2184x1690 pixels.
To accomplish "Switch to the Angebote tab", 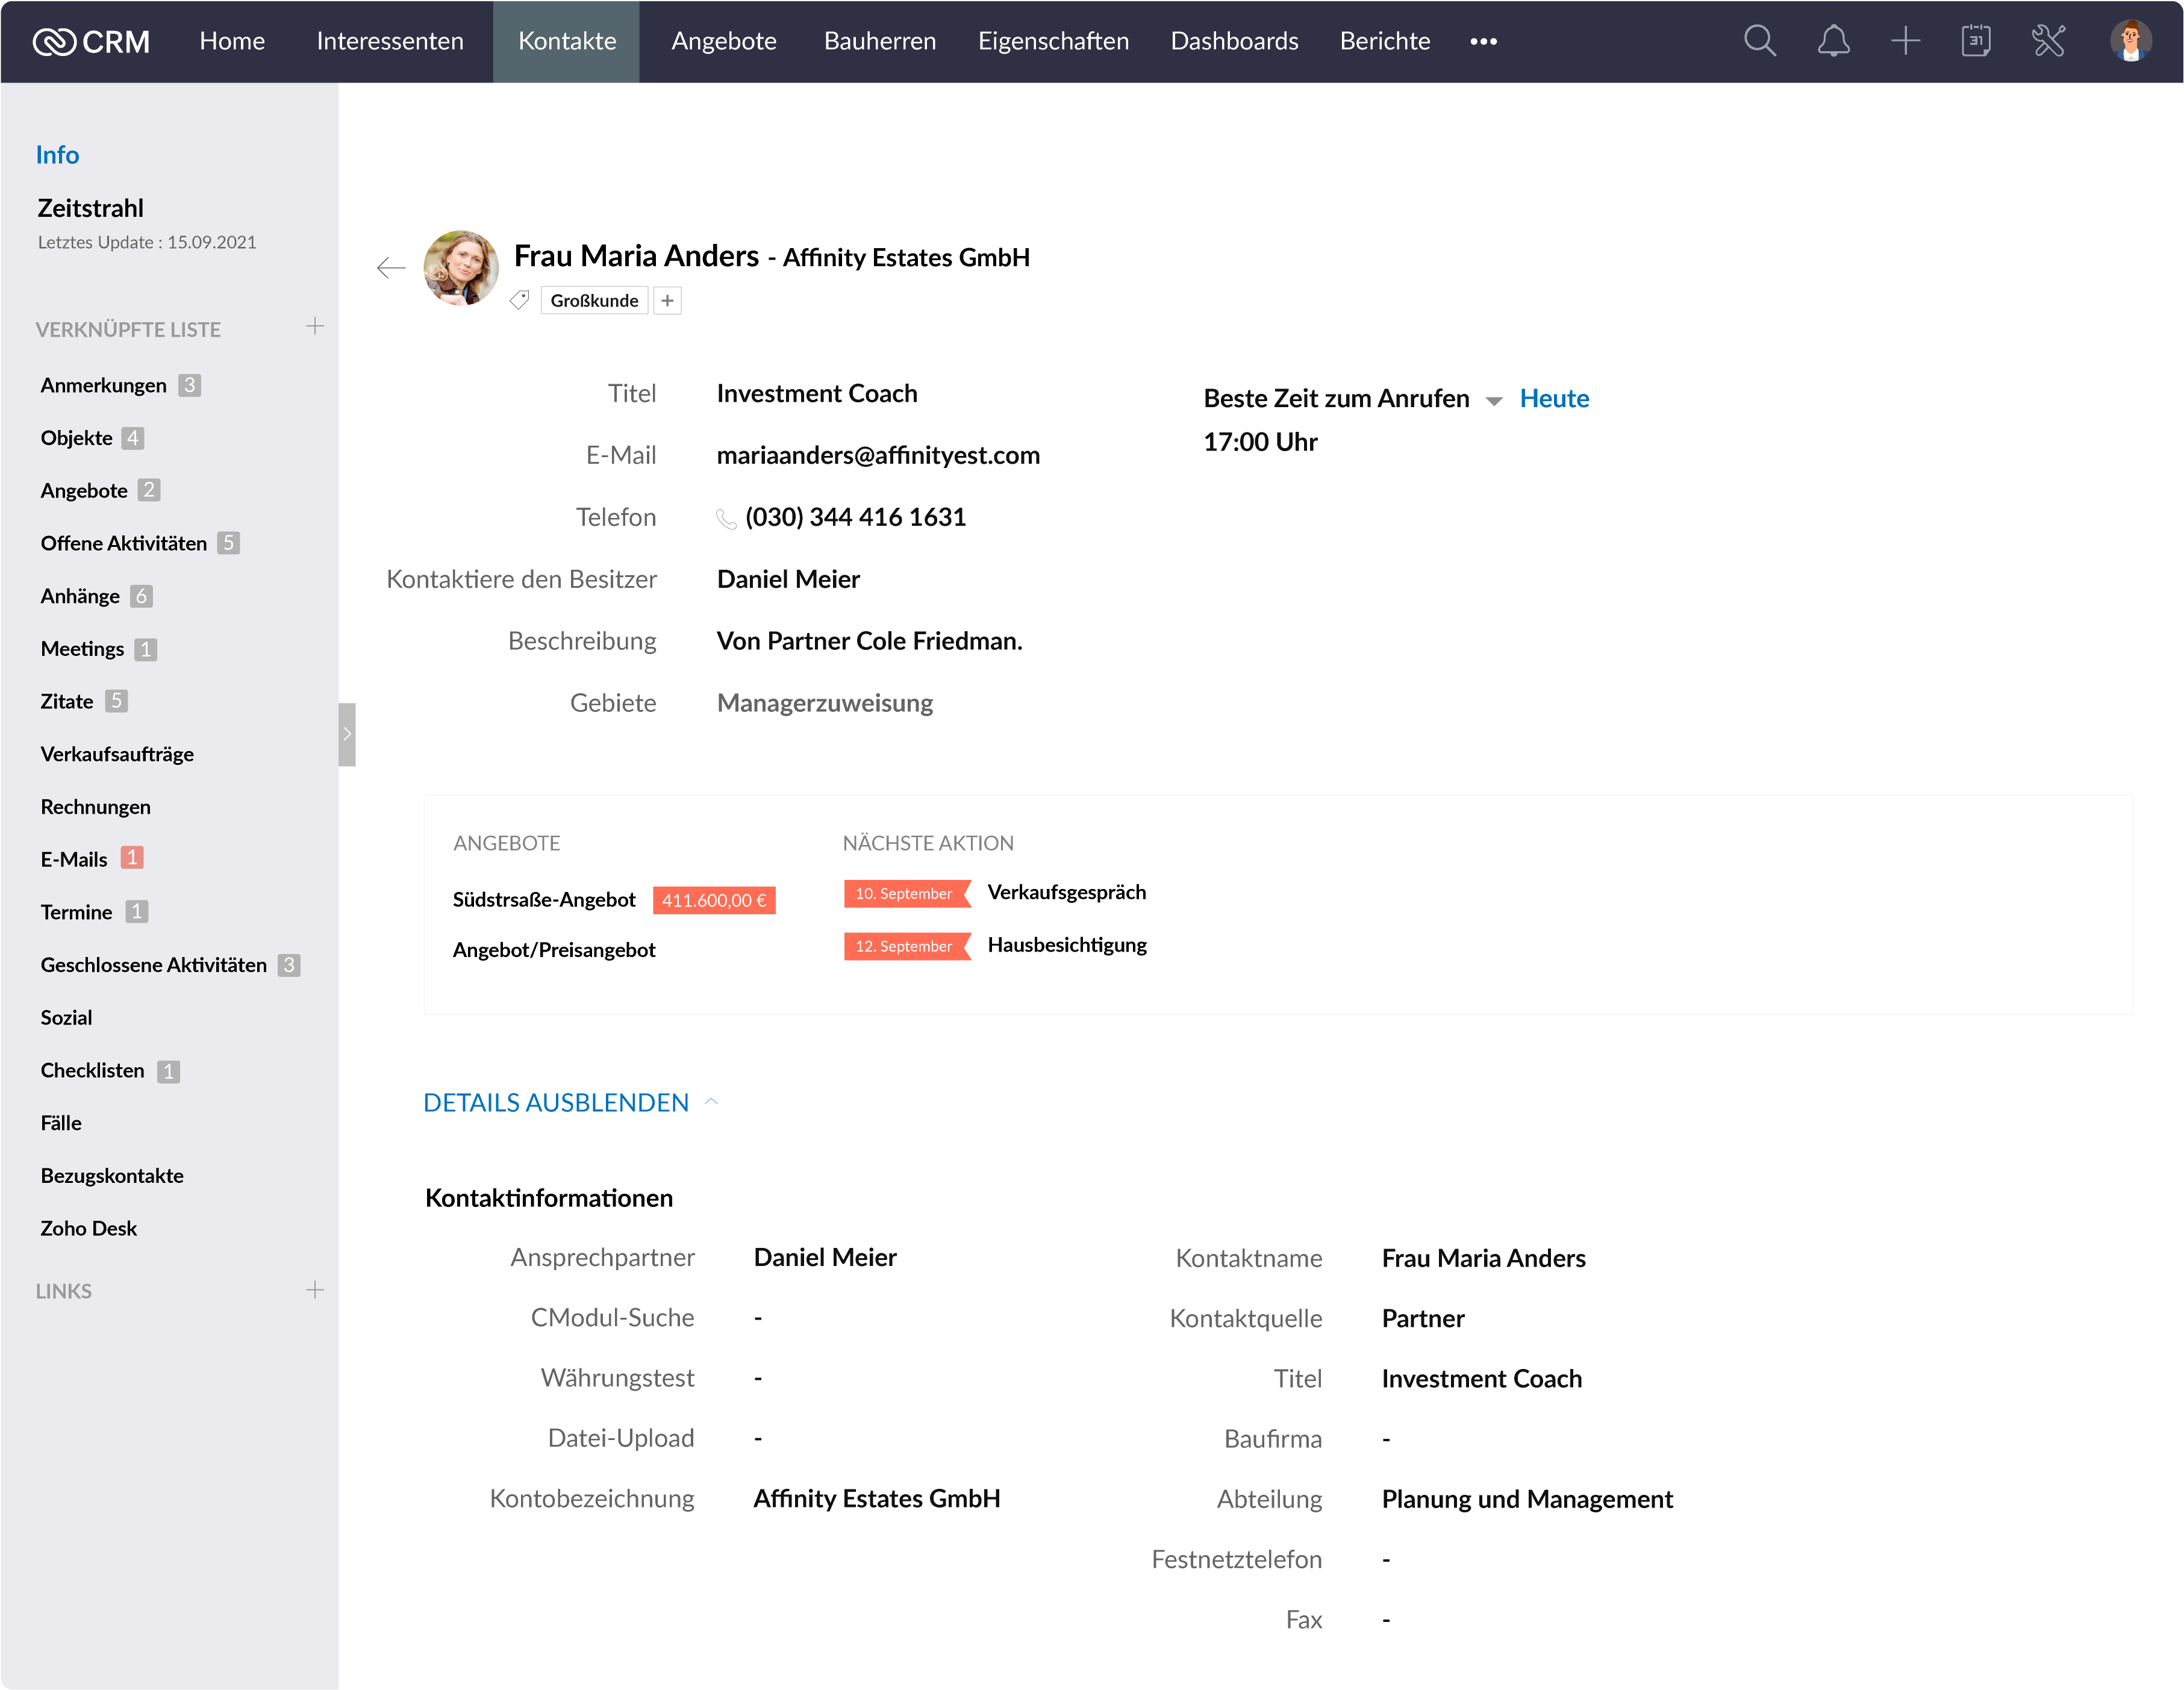I will point(723,41).
